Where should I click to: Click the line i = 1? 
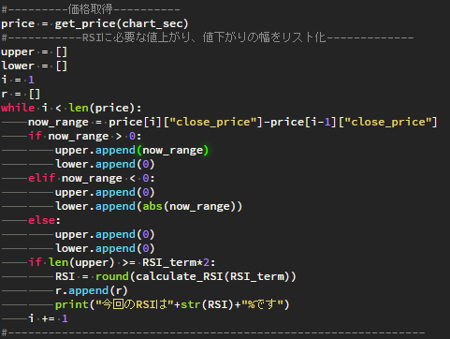coord(18,80)
